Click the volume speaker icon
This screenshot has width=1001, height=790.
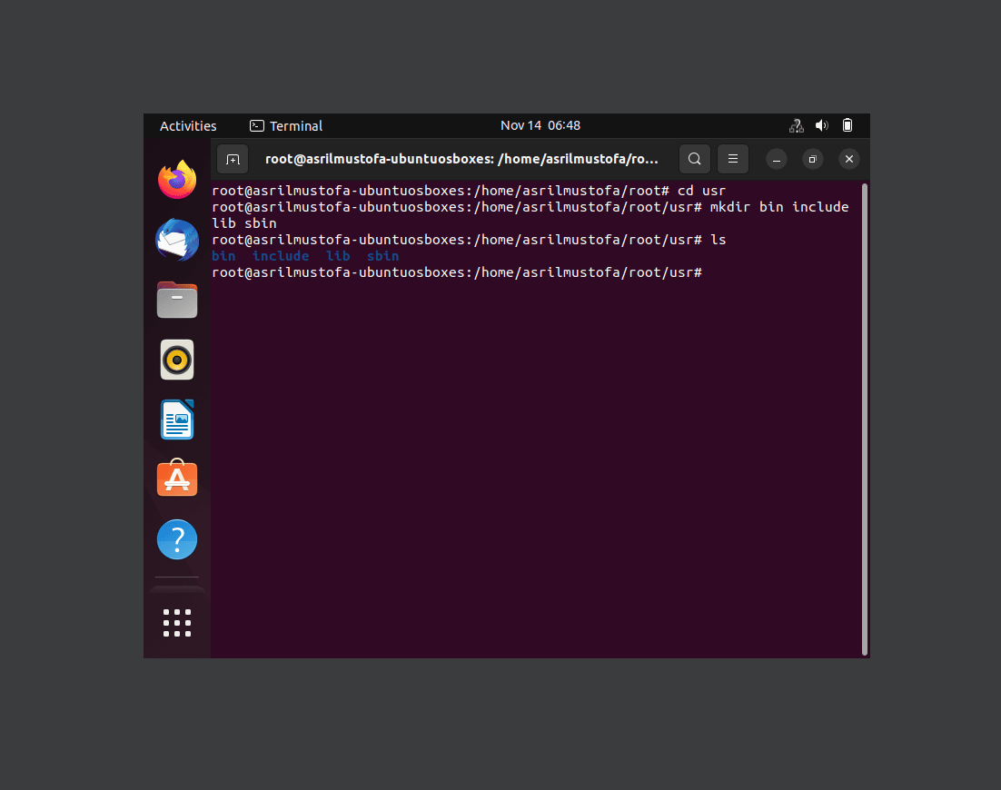(x=822, y=125)
